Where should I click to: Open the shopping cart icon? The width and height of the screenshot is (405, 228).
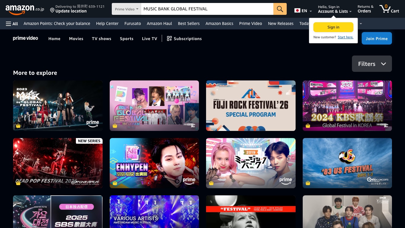[389, 9]
